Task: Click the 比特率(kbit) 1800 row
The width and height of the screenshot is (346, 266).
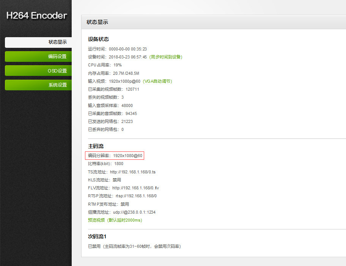Action: [x=105, y=164]
